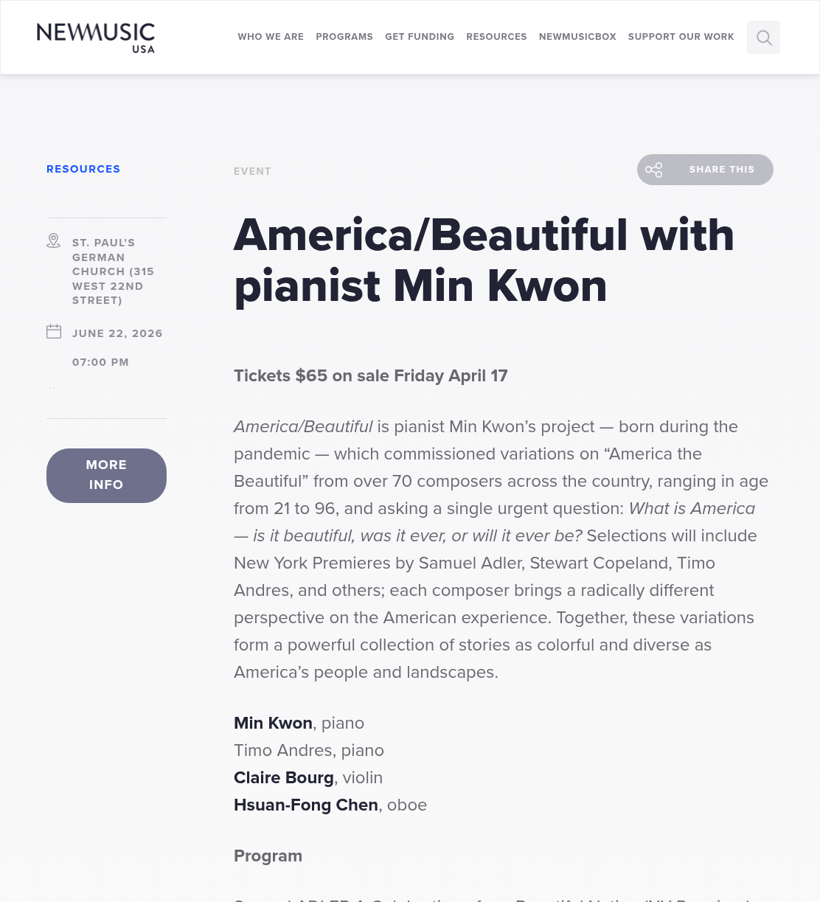This screenshot has width=820, height=902.
Task: Open Hsuan-Fong Chen's profile link
Action: [x=306, y=805]
